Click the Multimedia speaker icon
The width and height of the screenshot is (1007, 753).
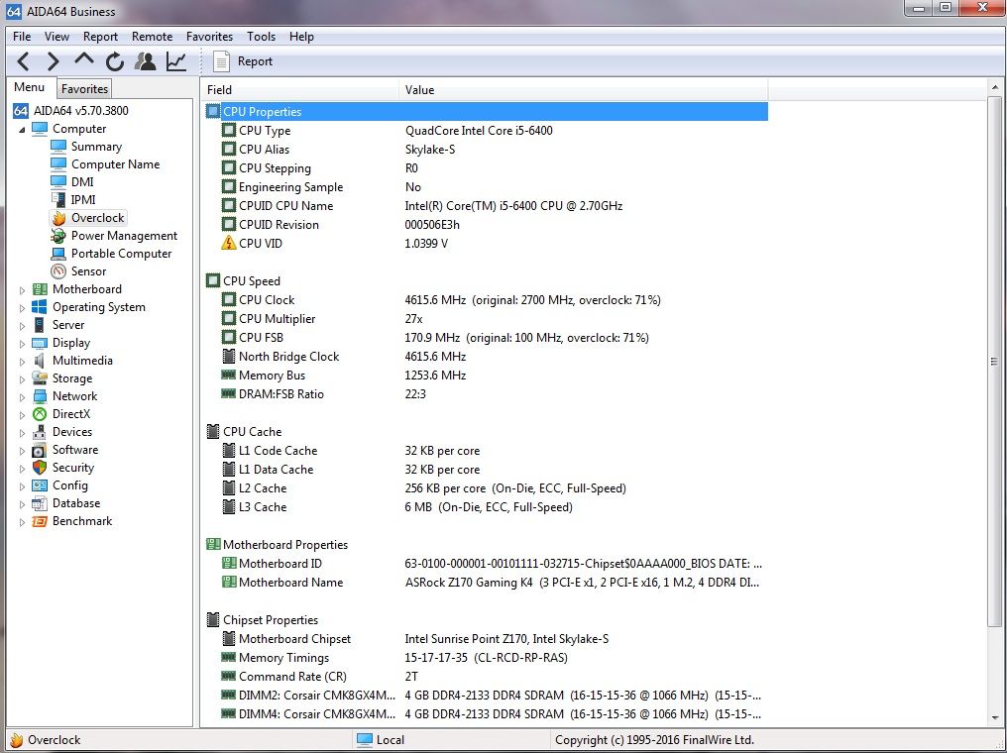point(40,360)
